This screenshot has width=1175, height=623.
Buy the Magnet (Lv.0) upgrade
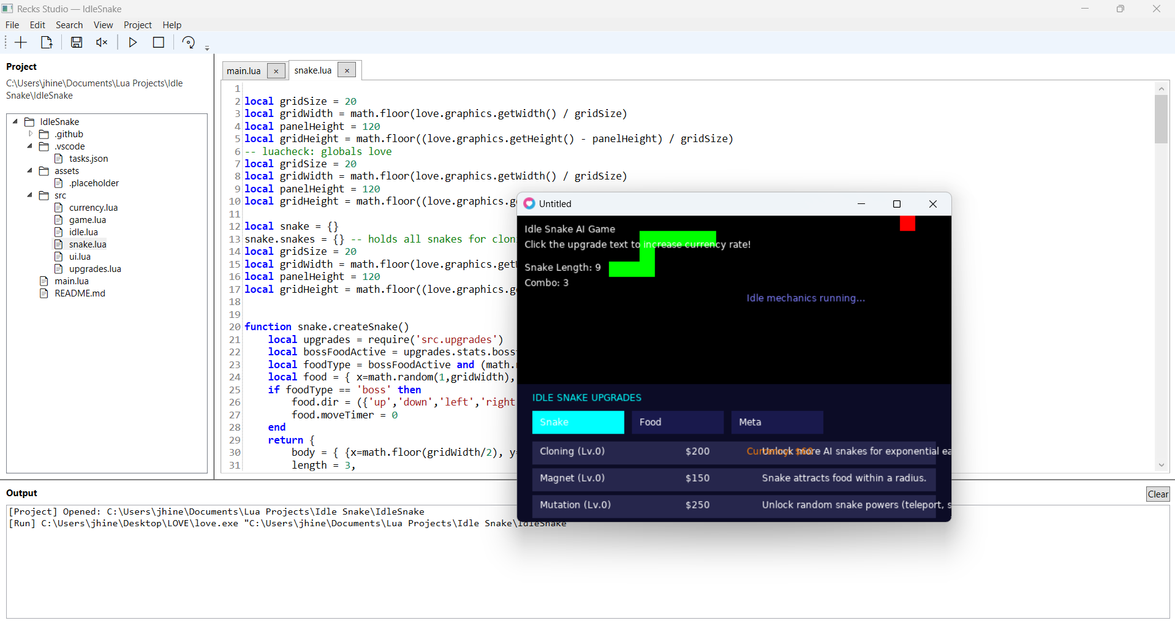(734, 478)
